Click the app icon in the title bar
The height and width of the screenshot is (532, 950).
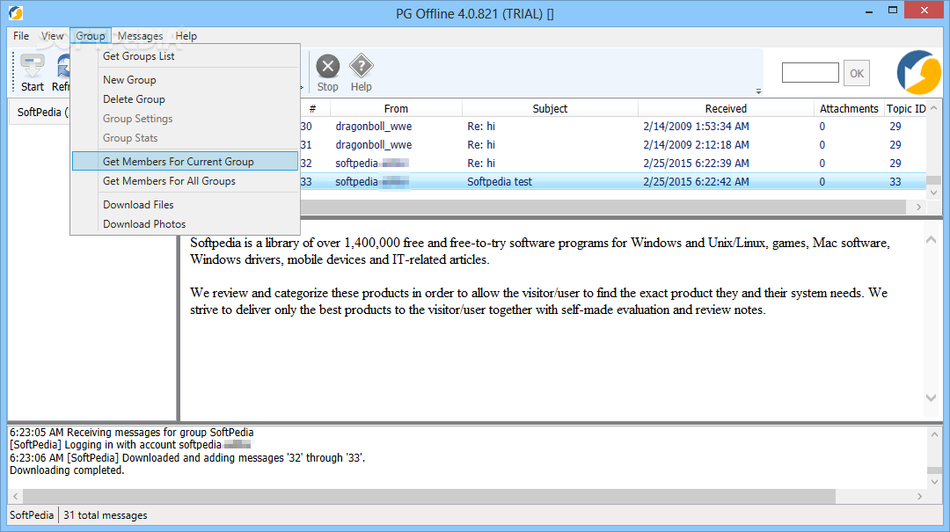click(x=16, y=12)
